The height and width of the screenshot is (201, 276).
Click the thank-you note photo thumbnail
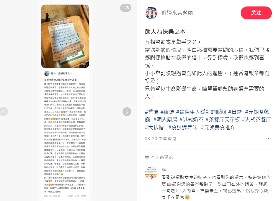[65, 36]
